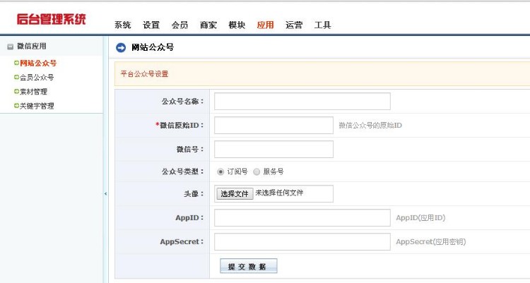Click the blue arrow icon beside 网站公众号 heading

point(121,47)
